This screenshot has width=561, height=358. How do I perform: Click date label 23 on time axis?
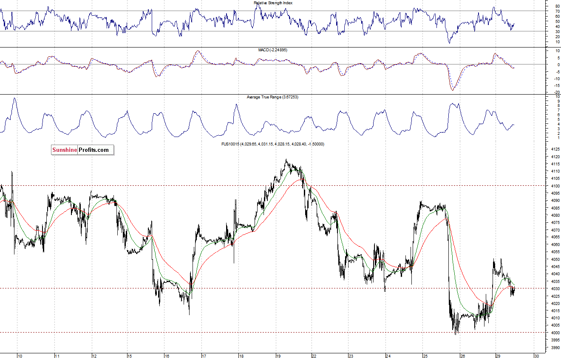click(x=351, y=355)
